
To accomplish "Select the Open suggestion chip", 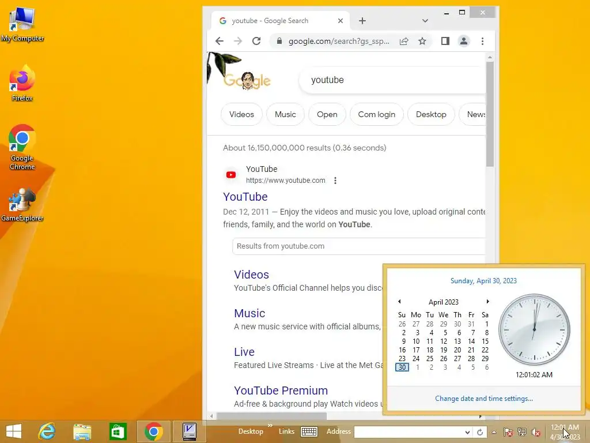I will (327, 114).
